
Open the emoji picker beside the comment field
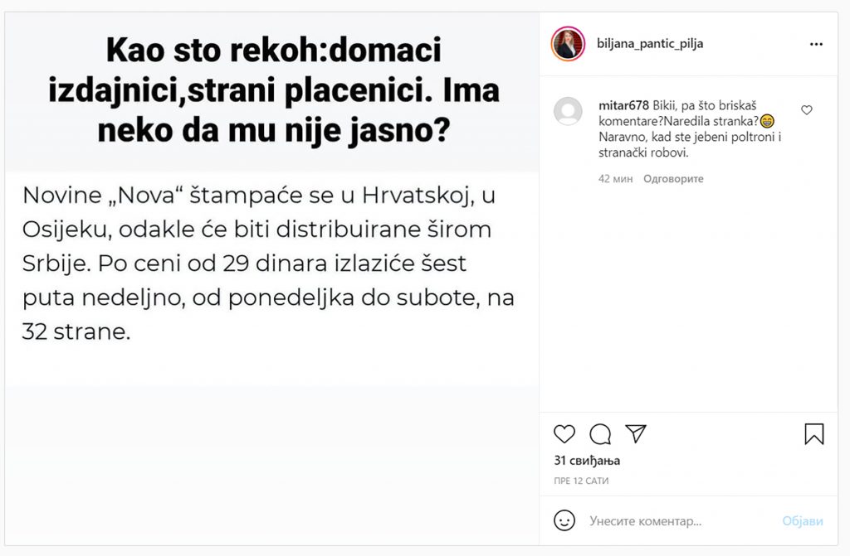click(x=565, y=520)
